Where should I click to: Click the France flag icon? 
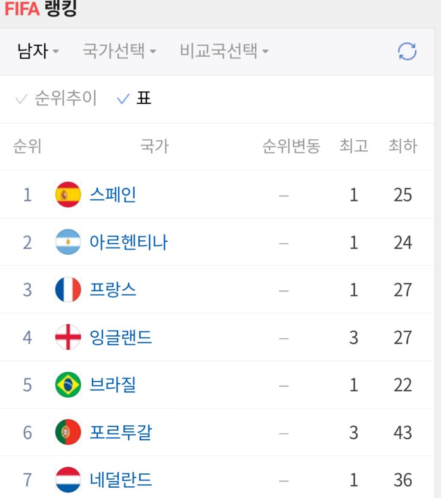(x=68, y=289)
